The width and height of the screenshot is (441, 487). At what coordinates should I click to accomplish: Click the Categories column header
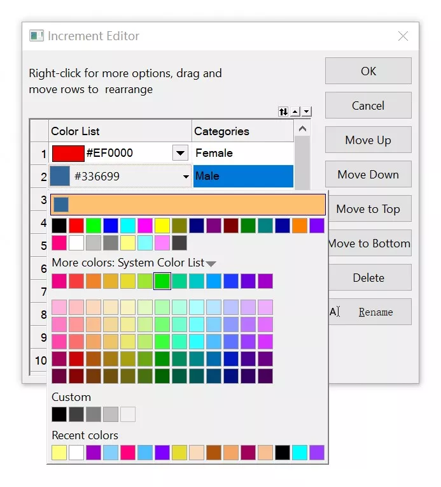[243, 131]
